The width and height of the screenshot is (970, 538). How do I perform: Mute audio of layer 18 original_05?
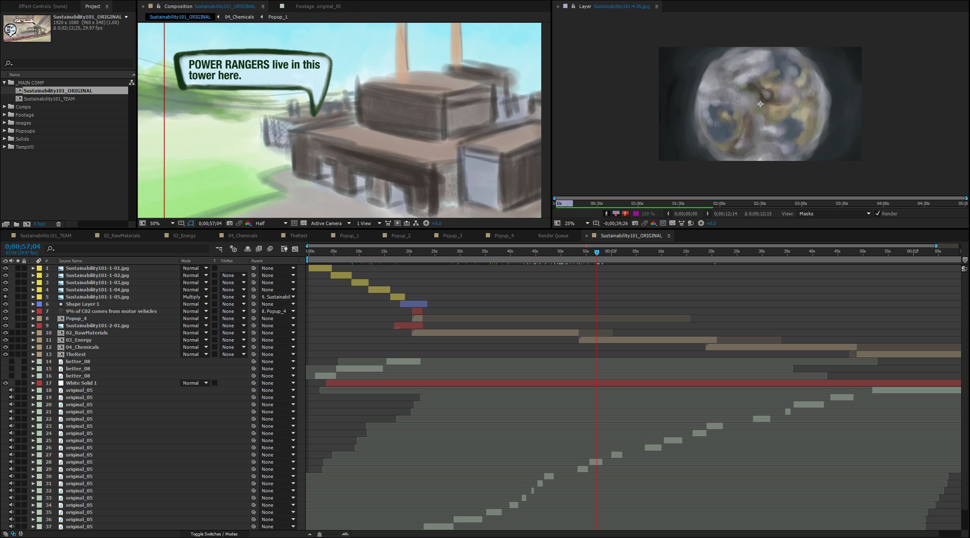click(12, 390)
